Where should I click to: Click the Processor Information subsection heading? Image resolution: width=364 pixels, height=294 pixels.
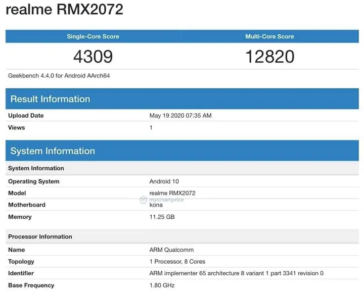pyautogui.click(x=40, y=236)
